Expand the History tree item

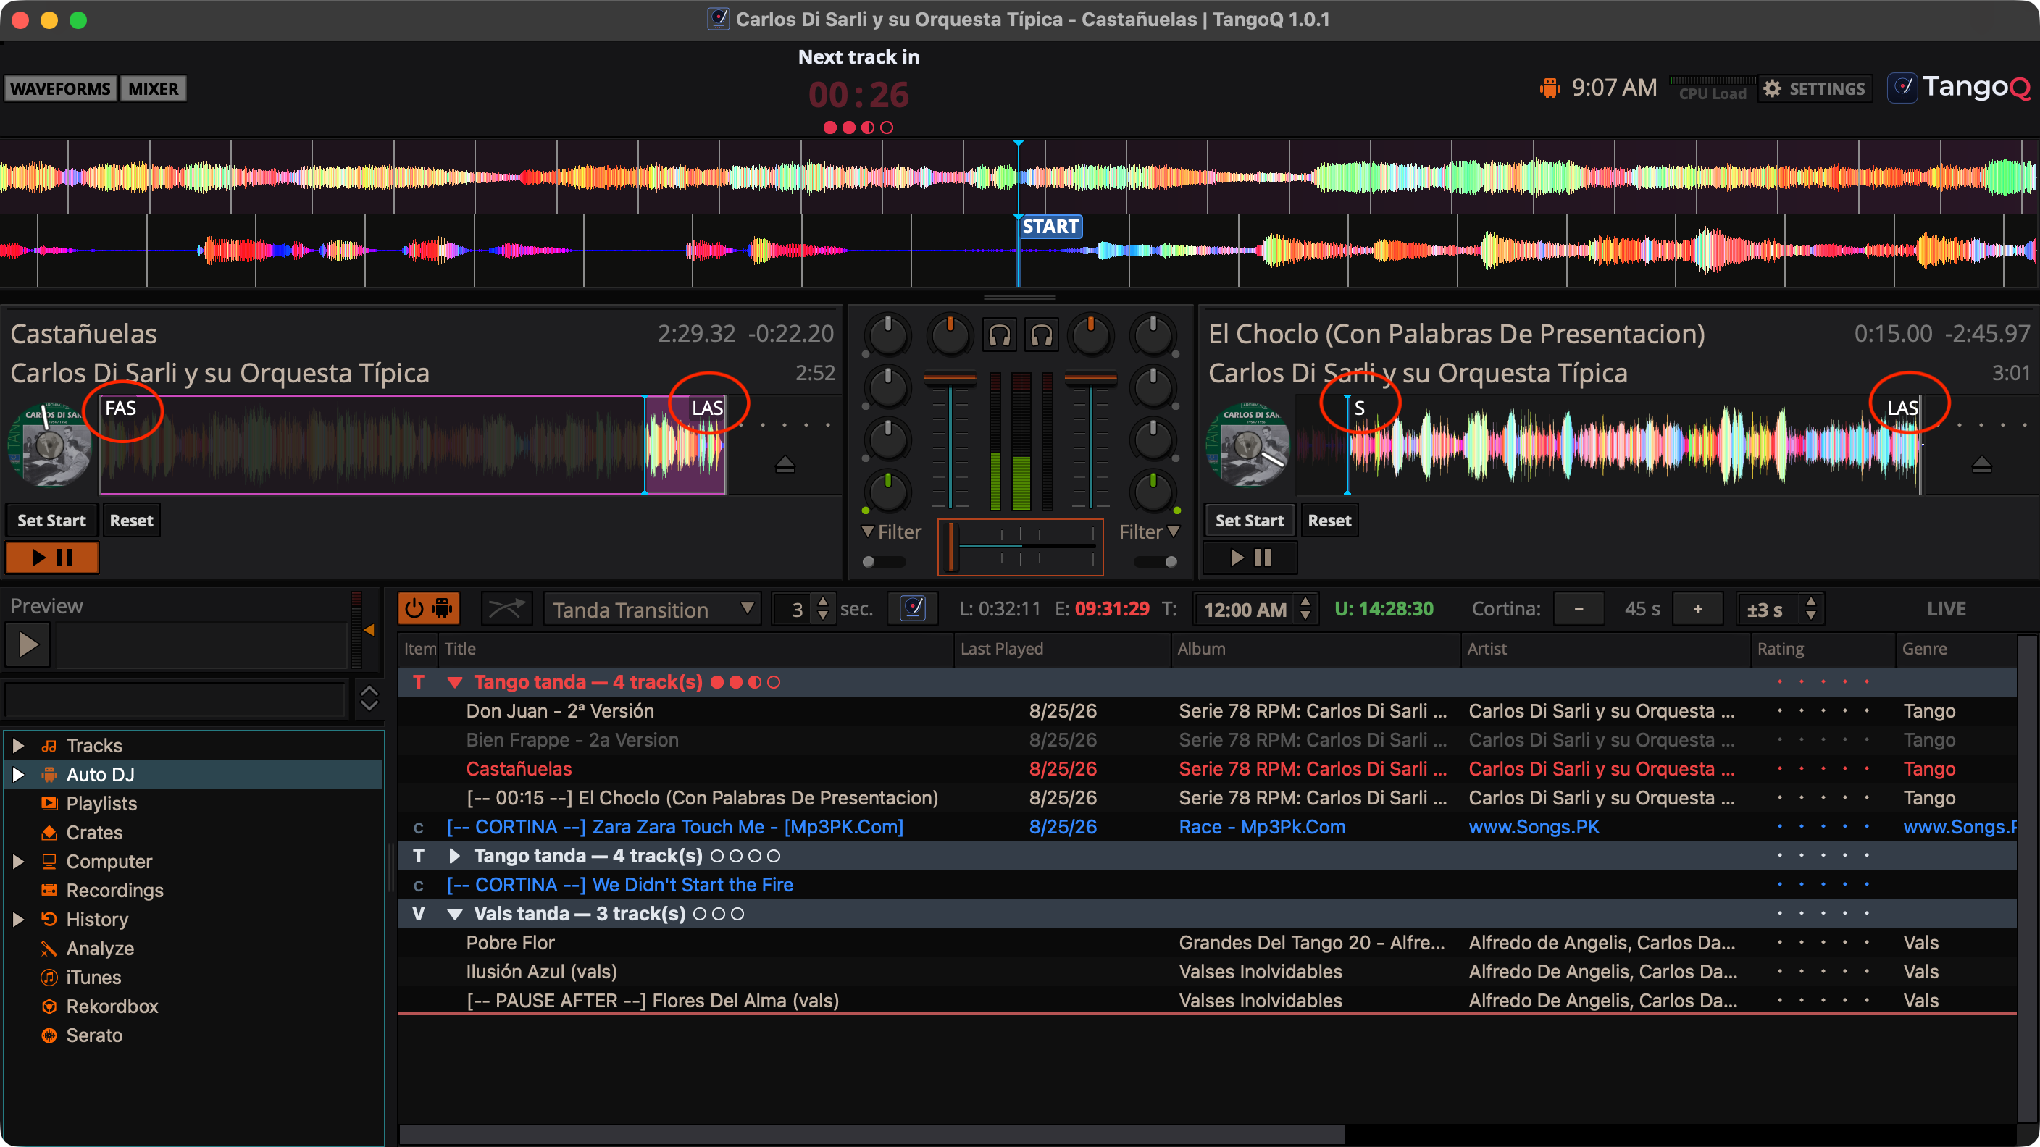click(x=17, y=919)
